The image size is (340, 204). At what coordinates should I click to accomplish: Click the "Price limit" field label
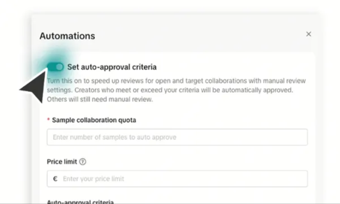[62, 162]
